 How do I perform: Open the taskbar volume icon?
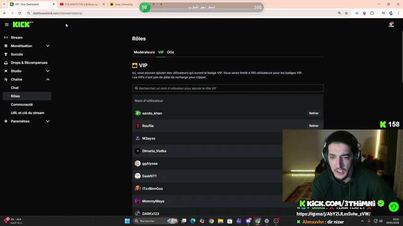381,221
